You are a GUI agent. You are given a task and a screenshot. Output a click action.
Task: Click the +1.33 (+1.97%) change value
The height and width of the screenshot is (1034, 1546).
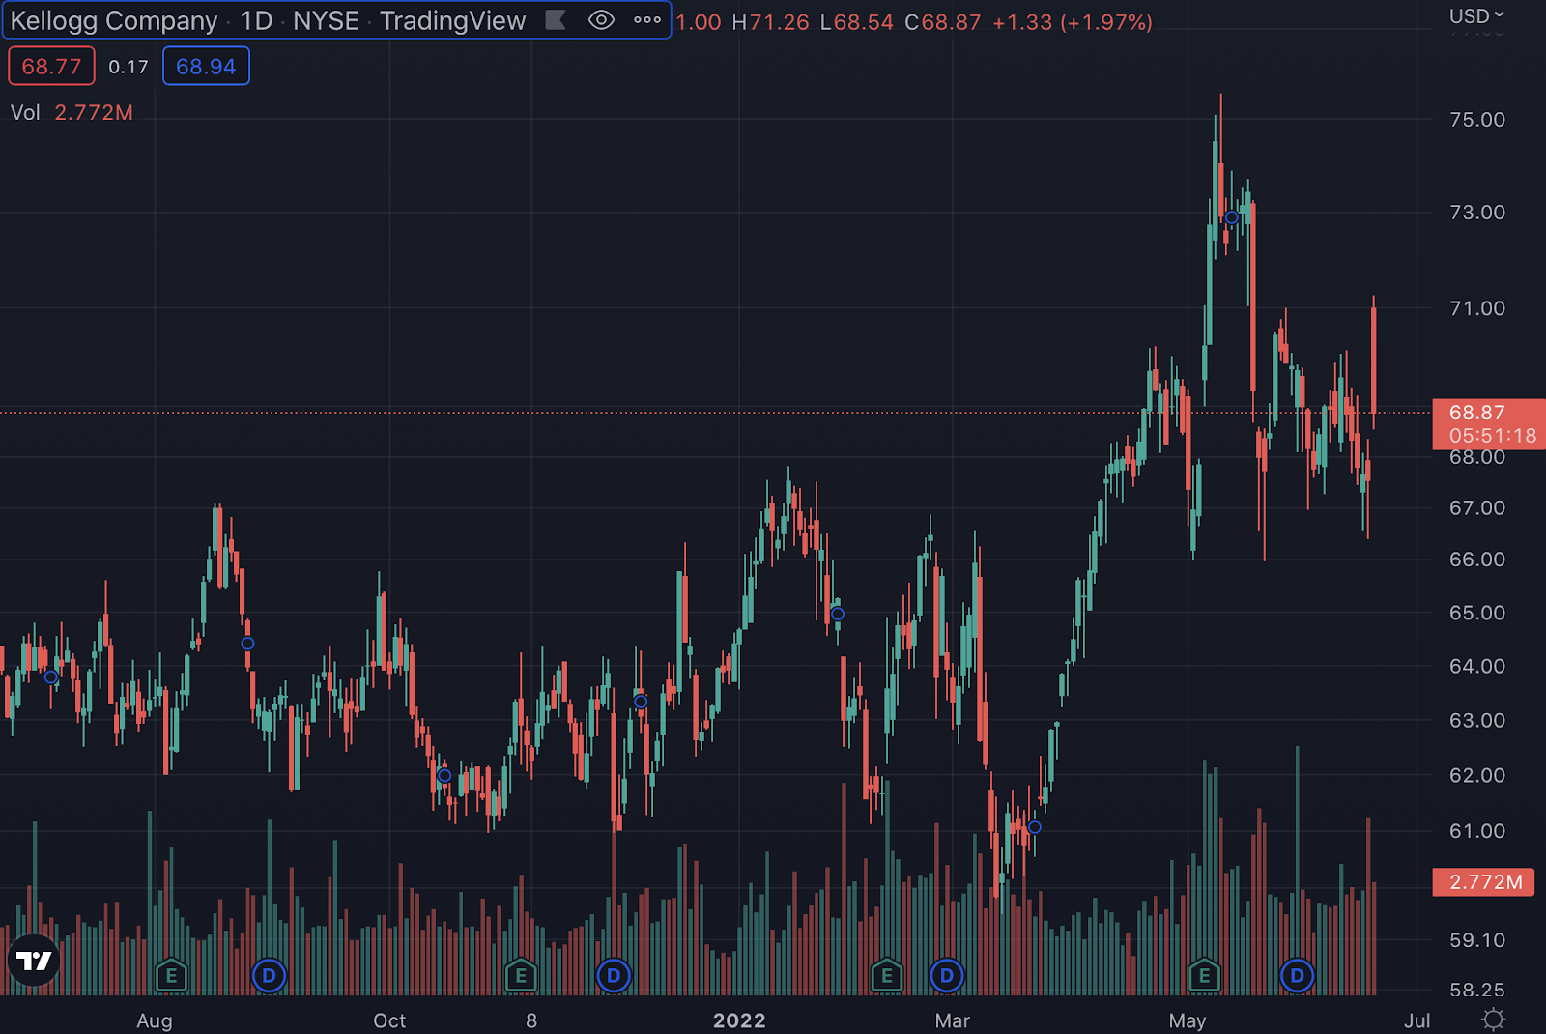(1073, 22)
